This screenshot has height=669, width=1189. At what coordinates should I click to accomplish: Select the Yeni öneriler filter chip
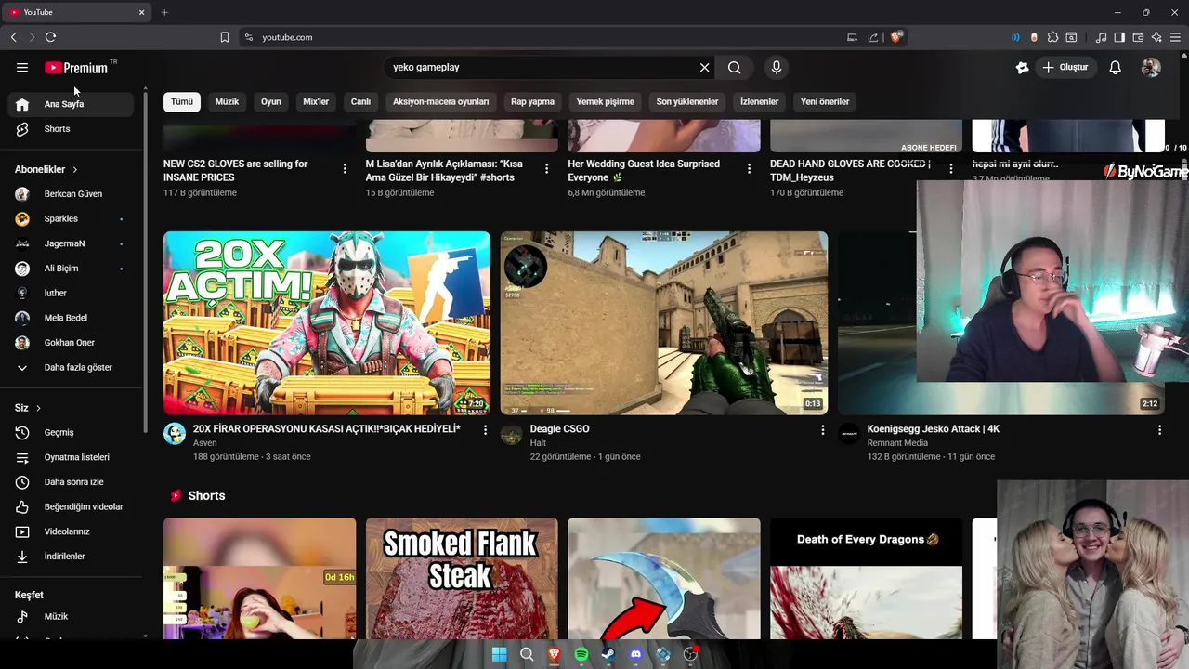(825, 101)
